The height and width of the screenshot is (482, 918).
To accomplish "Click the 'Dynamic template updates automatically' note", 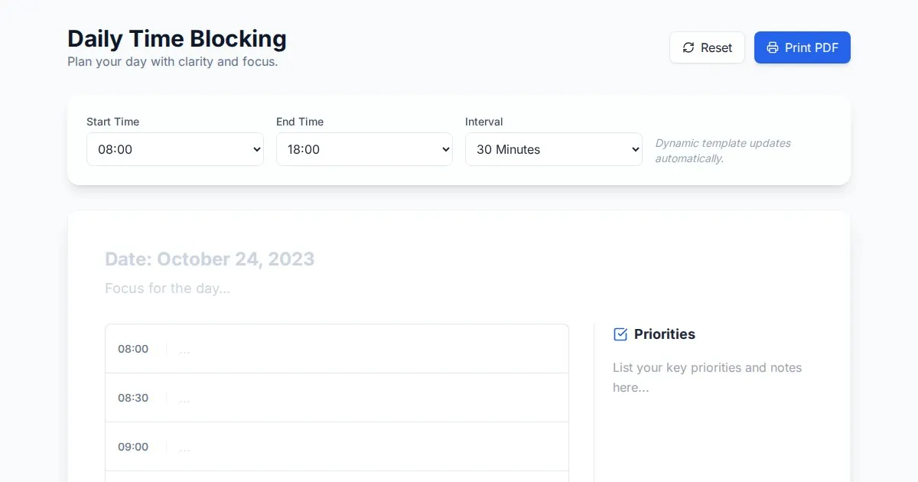I will pyautogui.click(x=722, y=151).
